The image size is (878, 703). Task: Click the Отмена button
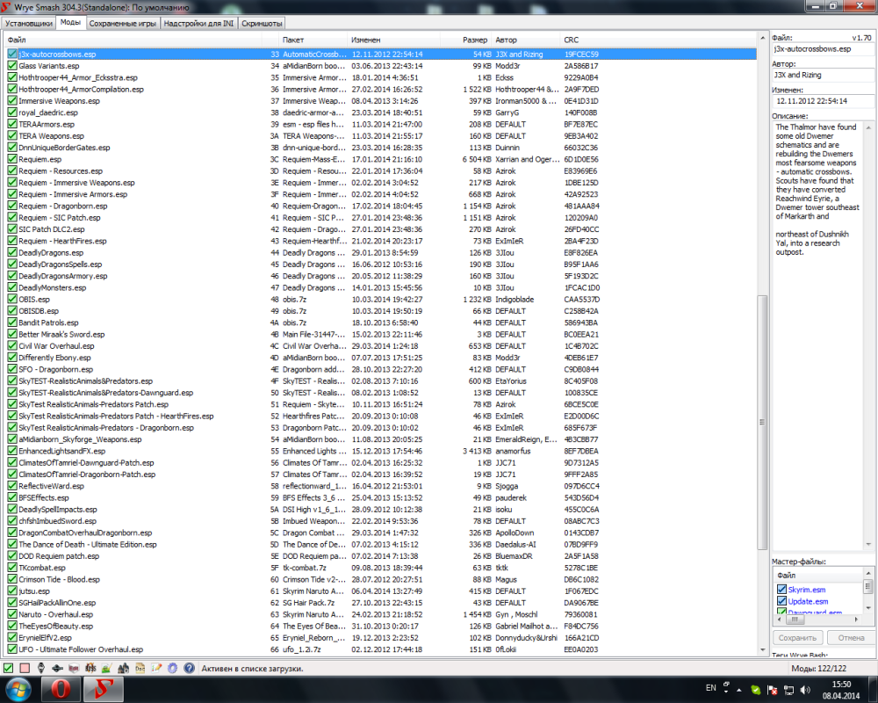(851, 638)
